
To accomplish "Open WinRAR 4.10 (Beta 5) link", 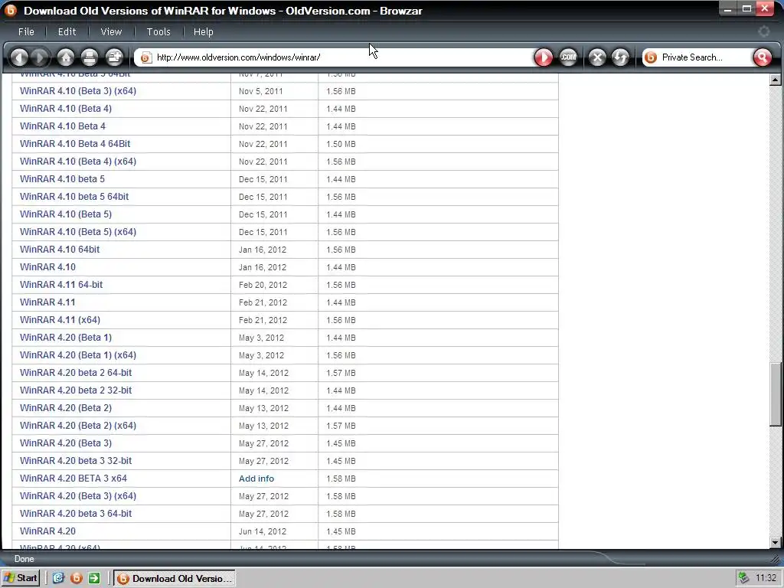I will [x=66, y=214].
